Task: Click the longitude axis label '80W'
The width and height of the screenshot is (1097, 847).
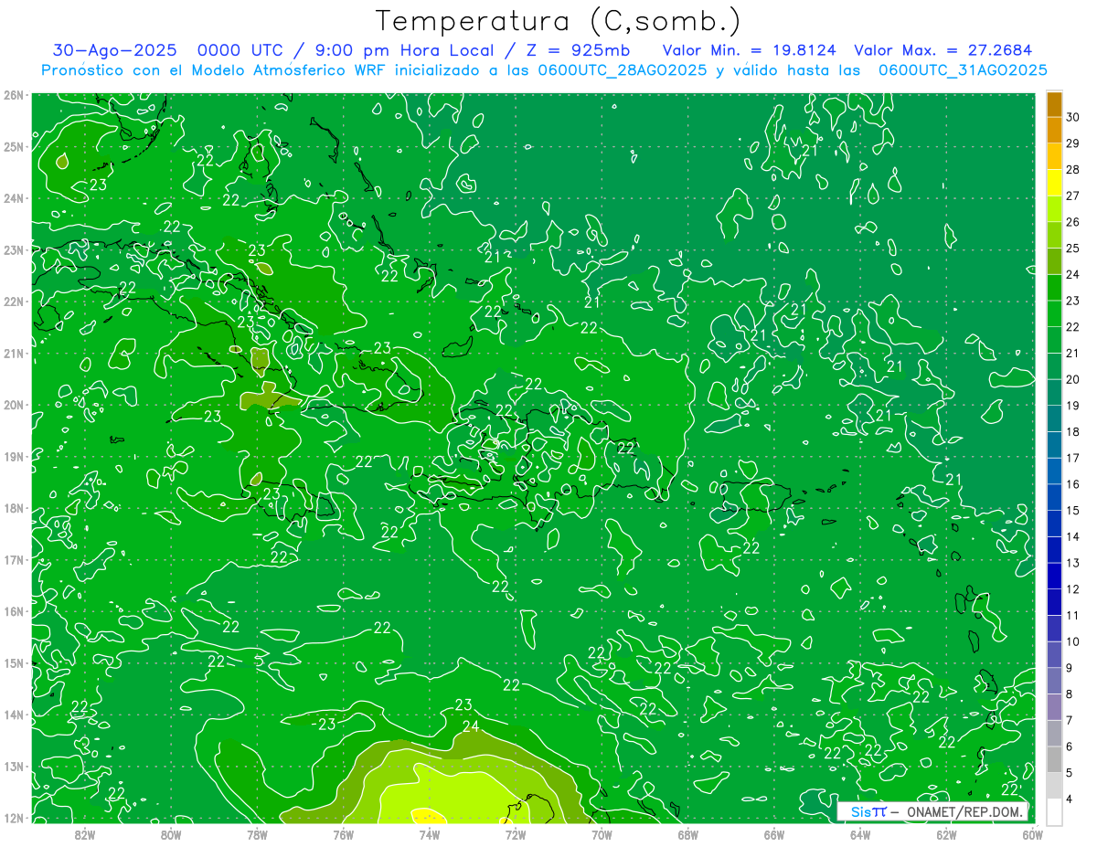Action: click(x=171, y=834)
